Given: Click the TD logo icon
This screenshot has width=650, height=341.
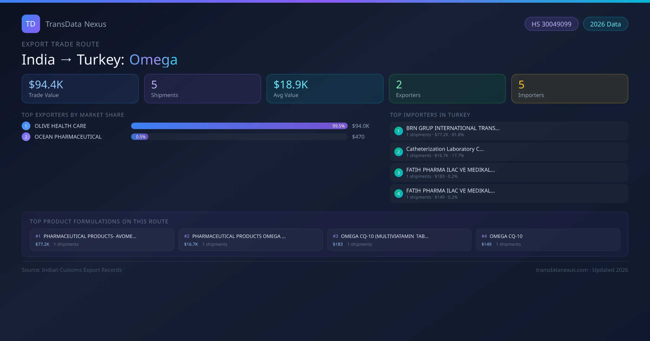Looking at the screenshot, I should [x=31, y=24].
